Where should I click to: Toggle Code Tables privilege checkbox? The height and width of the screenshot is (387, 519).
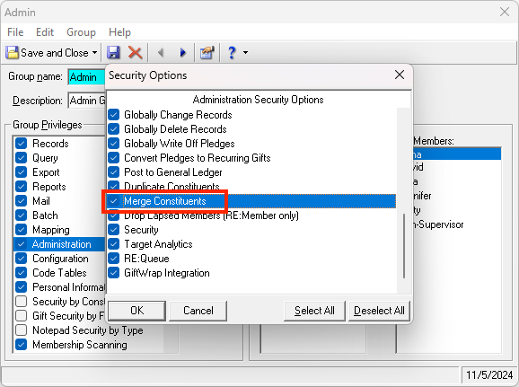click(22, 273)
